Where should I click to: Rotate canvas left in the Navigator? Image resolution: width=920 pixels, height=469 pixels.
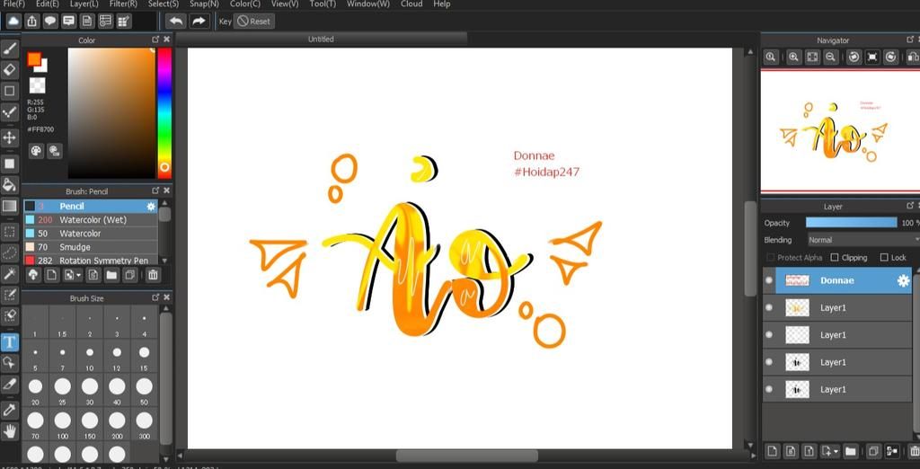click(x=854, y=57)
